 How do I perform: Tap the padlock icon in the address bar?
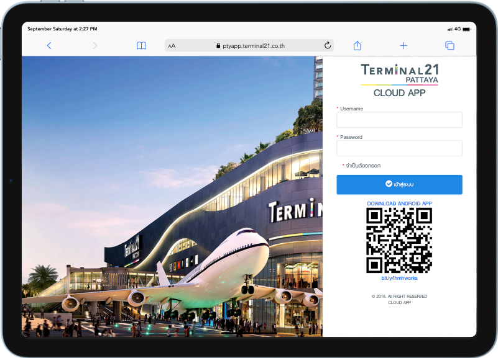click(217, 45)
